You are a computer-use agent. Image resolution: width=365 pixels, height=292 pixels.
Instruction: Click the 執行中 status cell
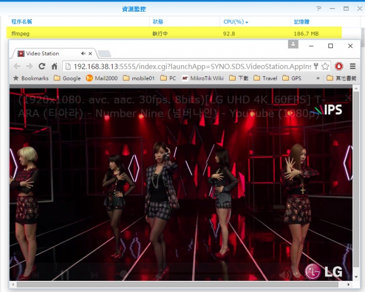coord(160,34)
